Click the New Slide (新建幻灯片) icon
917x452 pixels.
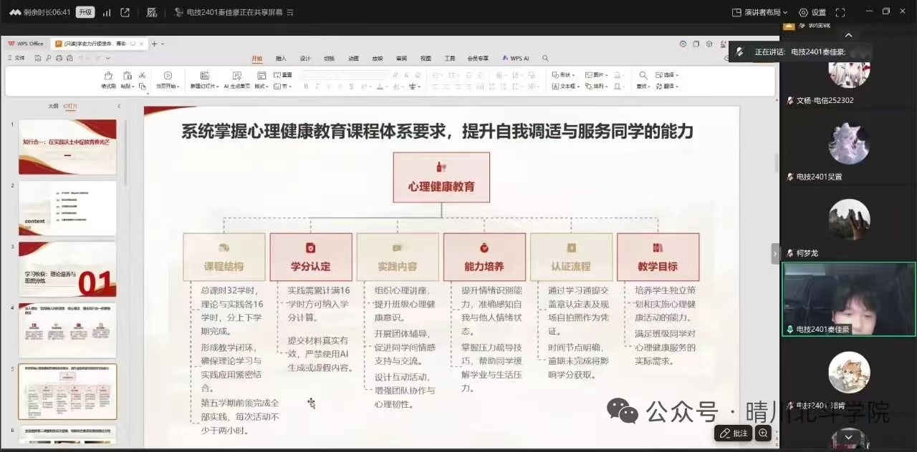pos(205,76)
